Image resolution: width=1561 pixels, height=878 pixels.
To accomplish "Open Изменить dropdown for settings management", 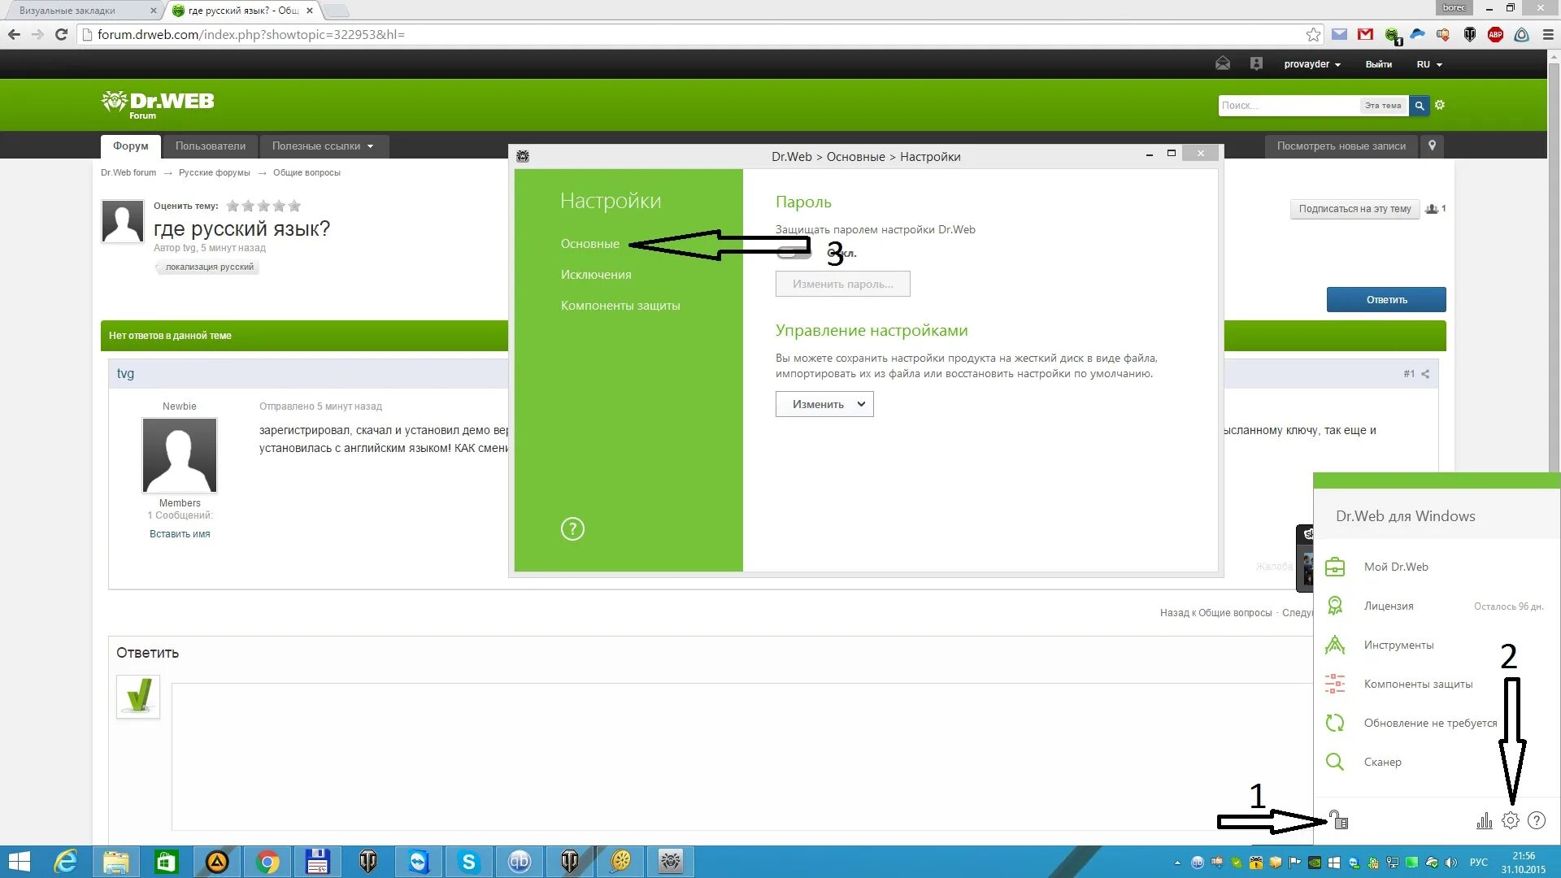I will tap(824, 404).
